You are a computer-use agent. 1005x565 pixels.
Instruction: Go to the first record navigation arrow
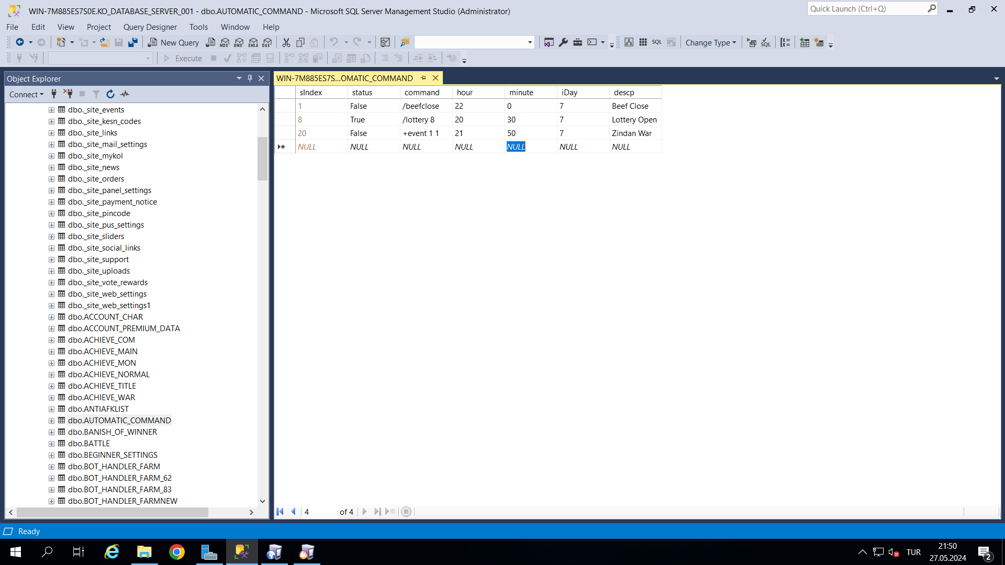[x=280, y=512]
